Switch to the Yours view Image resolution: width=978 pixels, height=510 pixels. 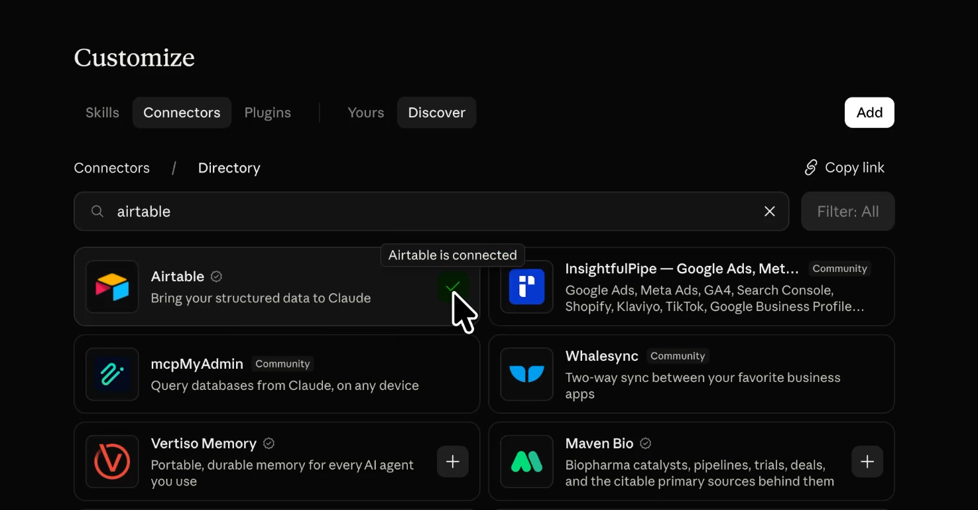366,113
